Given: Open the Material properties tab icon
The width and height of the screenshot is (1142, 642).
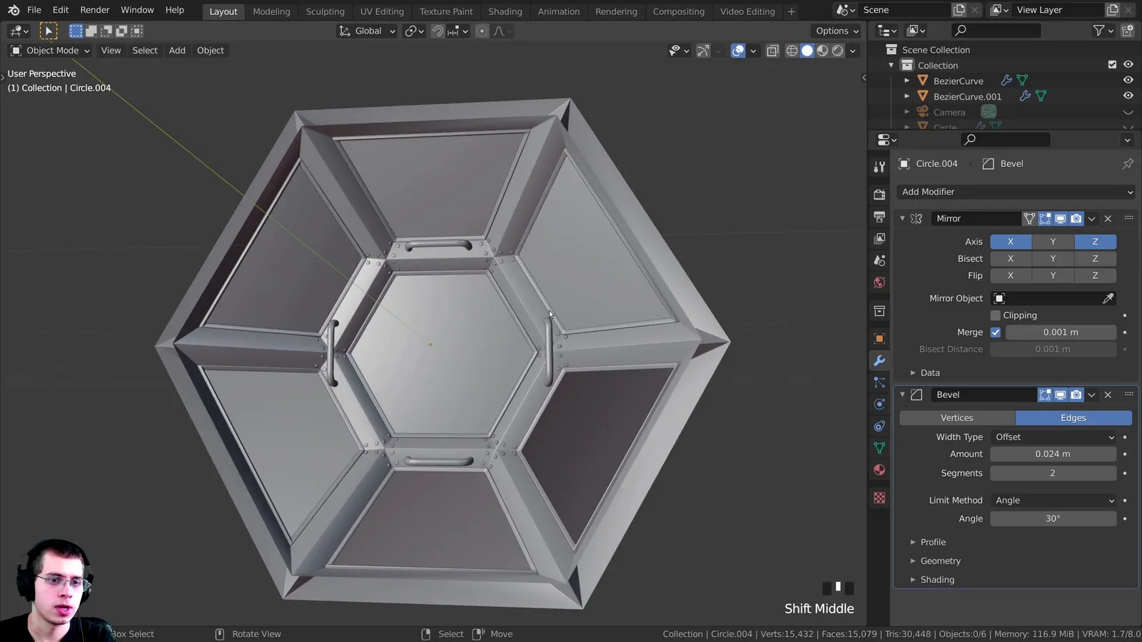Looking at the screenshot, I should (879, 470).
